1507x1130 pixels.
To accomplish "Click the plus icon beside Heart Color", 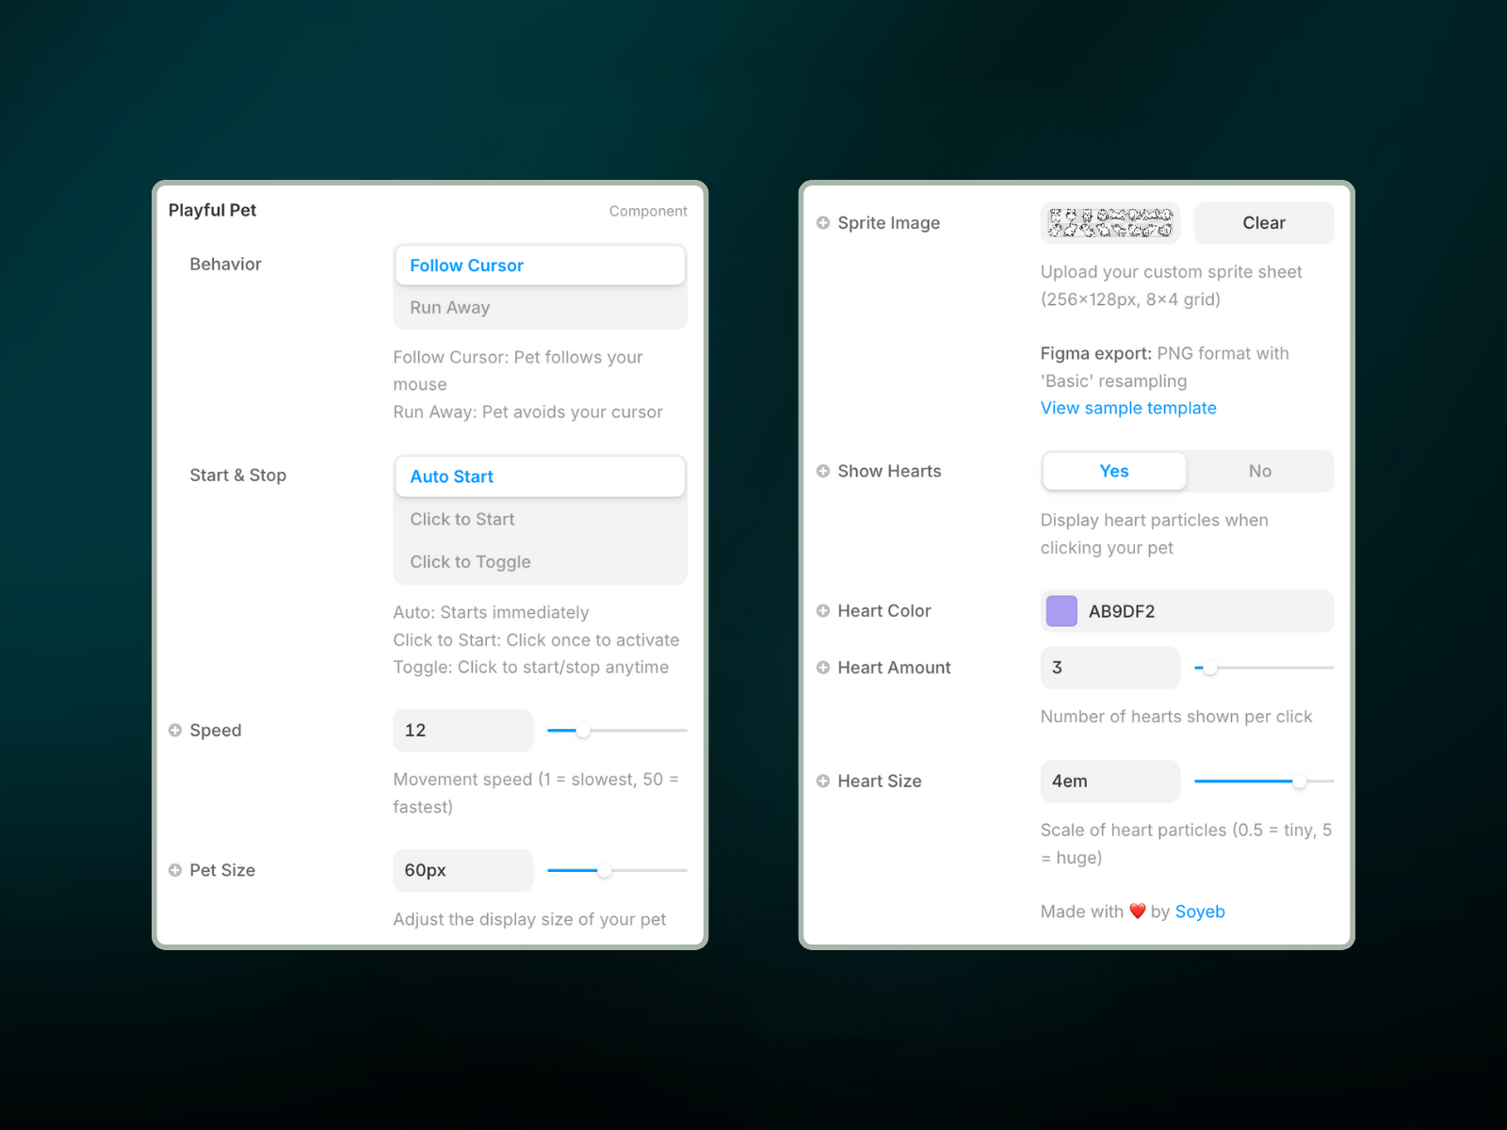I will [823, 611].
